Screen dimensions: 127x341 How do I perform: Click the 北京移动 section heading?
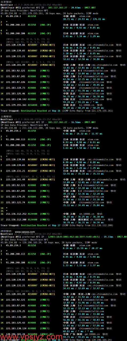pyautogui.click(x=6, y=2)
